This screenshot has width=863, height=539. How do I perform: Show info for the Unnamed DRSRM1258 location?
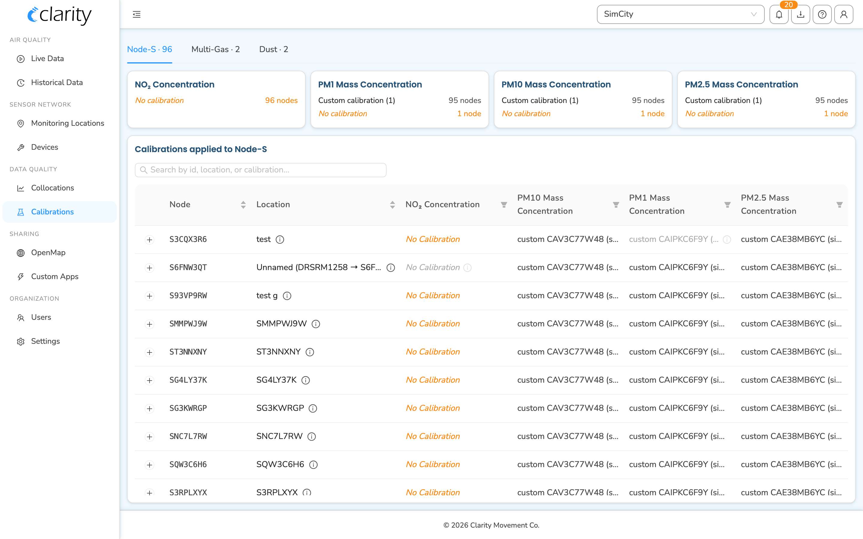point(391,268)
